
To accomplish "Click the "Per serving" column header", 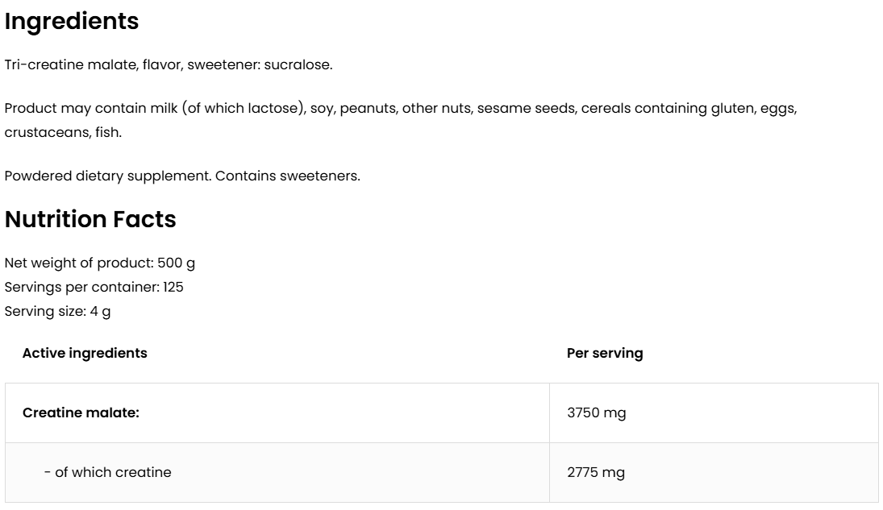I will point(605,353).
